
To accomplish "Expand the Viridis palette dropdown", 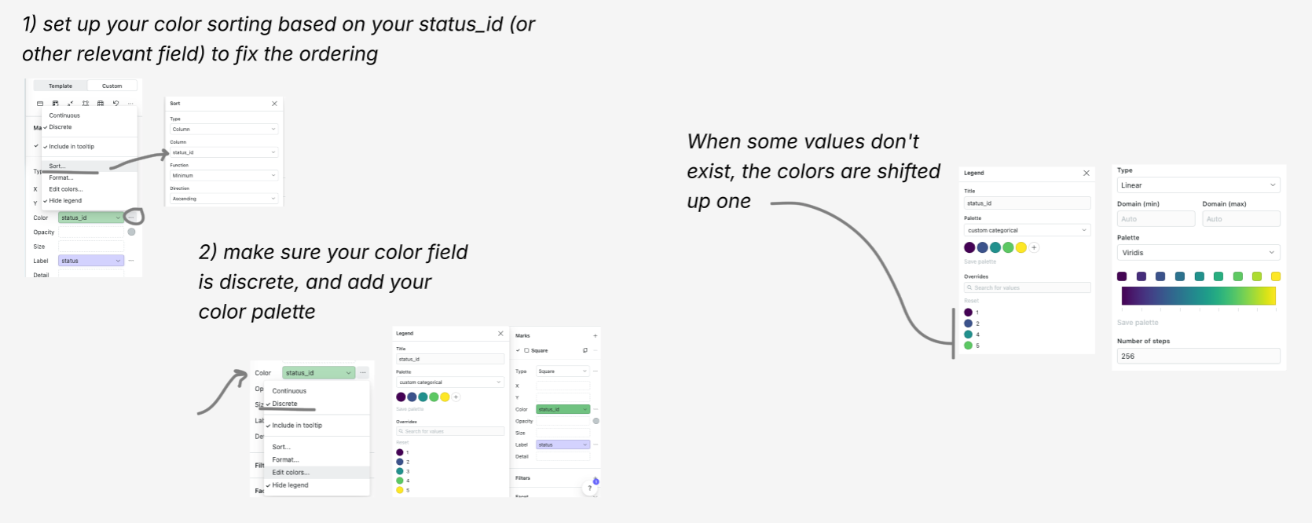I will pyautogui.click(x=1198, y=253).
